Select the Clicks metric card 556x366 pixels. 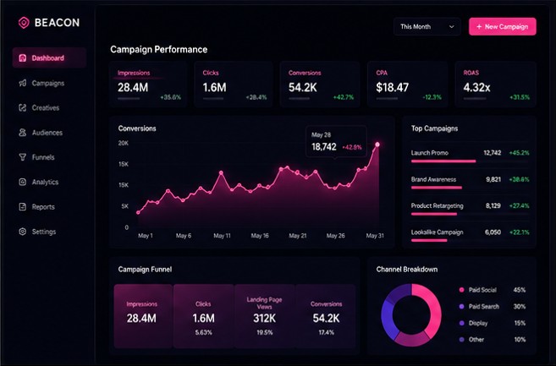click(x=234, y=84)
